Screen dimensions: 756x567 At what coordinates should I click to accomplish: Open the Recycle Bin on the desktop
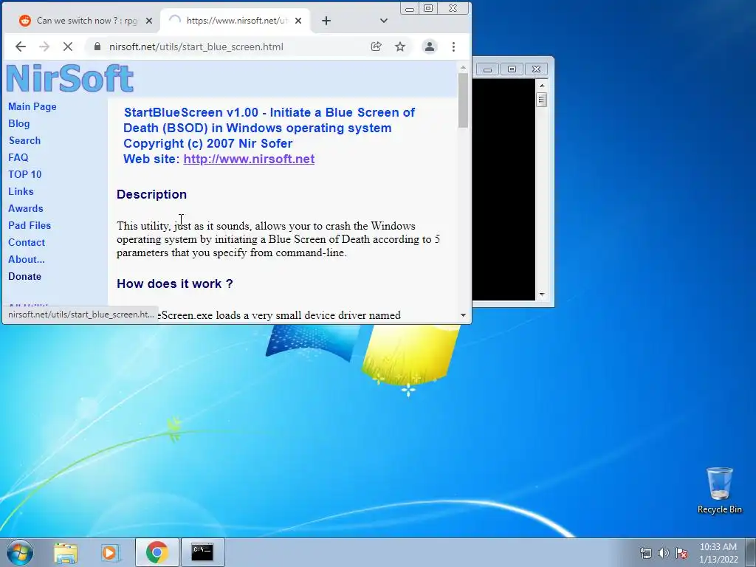pyautogui.click(x=719, y=490)
